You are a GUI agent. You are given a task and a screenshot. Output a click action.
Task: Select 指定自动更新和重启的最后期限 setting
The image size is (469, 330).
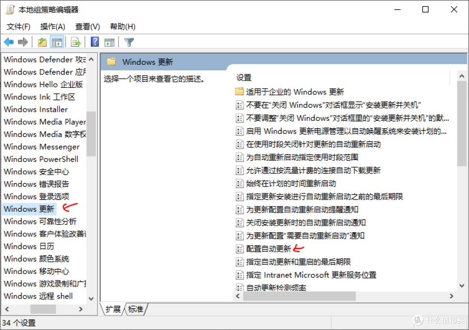pyautogui.click(x=298, y=262)
